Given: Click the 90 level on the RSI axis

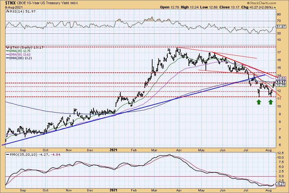Looking at the screenshot, I should click(279, 14).
